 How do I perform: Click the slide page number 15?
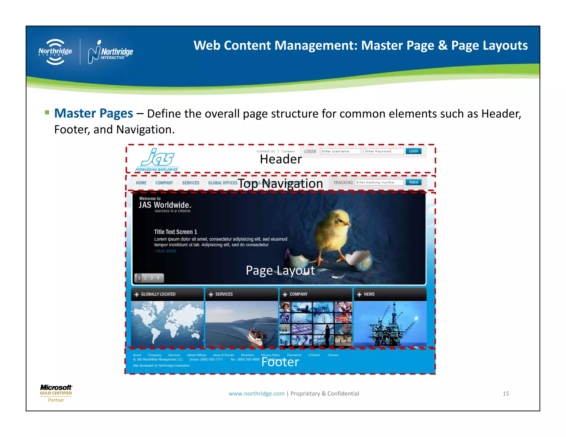coord(506,394)
